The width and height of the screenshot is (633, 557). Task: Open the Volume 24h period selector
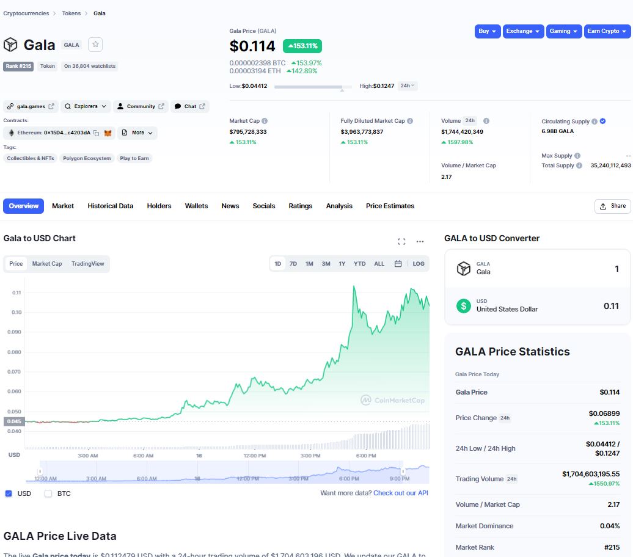click(x=470, y=121)
